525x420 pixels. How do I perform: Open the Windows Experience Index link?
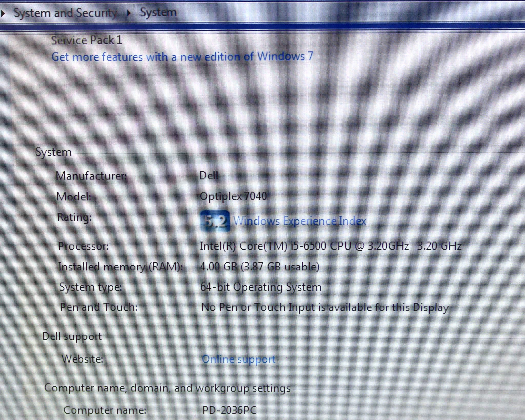tap(299, 221)
